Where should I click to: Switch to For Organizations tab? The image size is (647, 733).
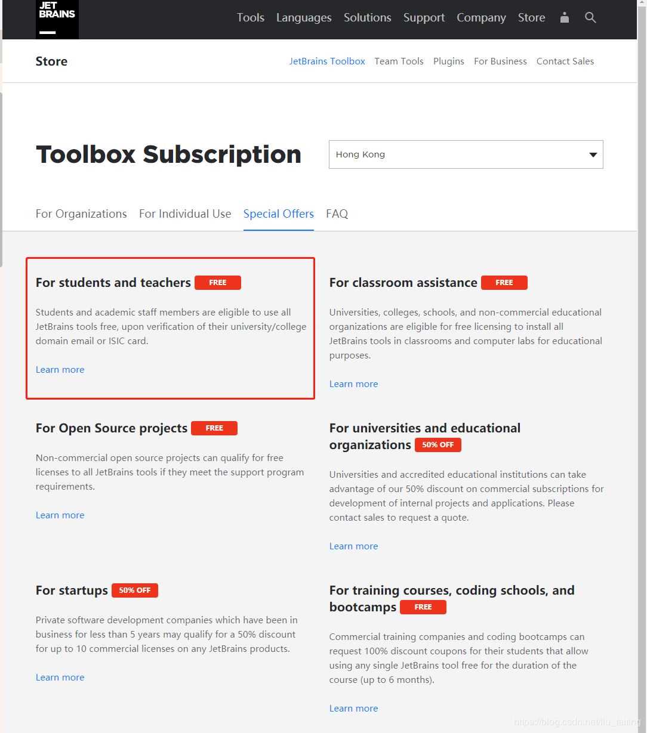pos(81,214)
